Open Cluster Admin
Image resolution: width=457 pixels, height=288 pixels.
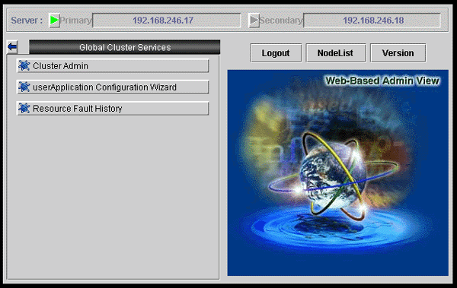113,66
